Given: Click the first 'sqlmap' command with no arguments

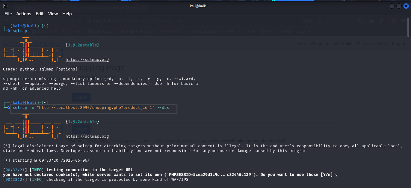Looking at the screenshot, I should (20, 31).
